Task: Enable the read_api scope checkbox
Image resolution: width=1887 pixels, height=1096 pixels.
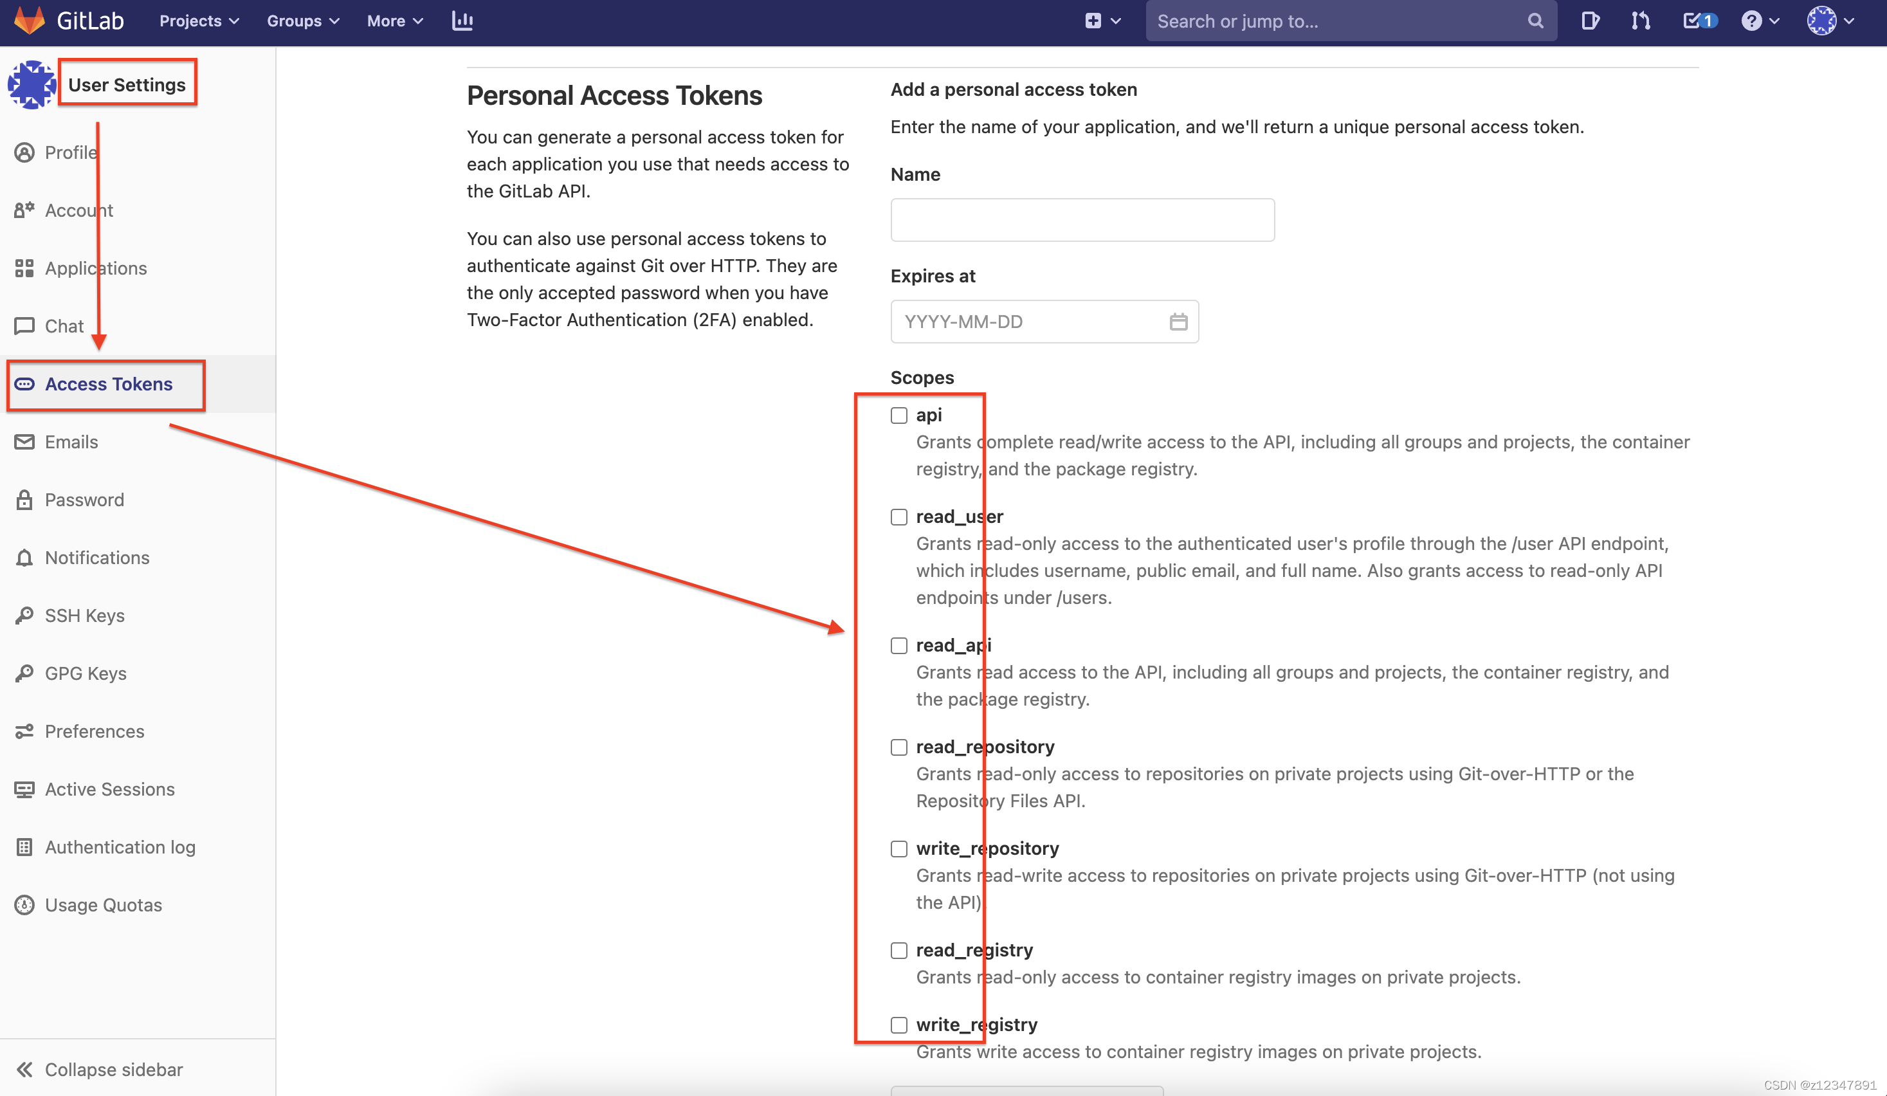Action: [897, 644]
